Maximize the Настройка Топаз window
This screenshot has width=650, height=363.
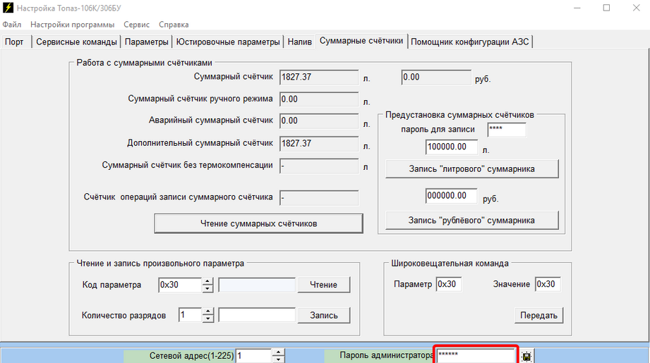(x=606, y=8)
